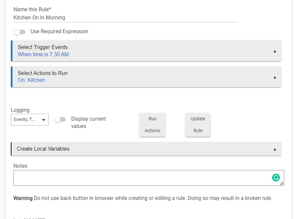Screen dimensions: 295x219
Task: Click the 'Notes' label
Action: [x=20, y=166]
